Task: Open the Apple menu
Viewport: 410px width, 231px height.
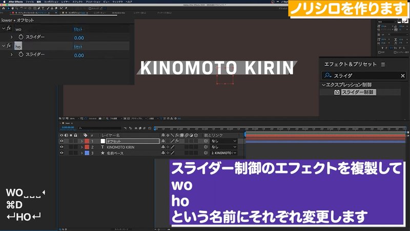Action: coord(4,2)
